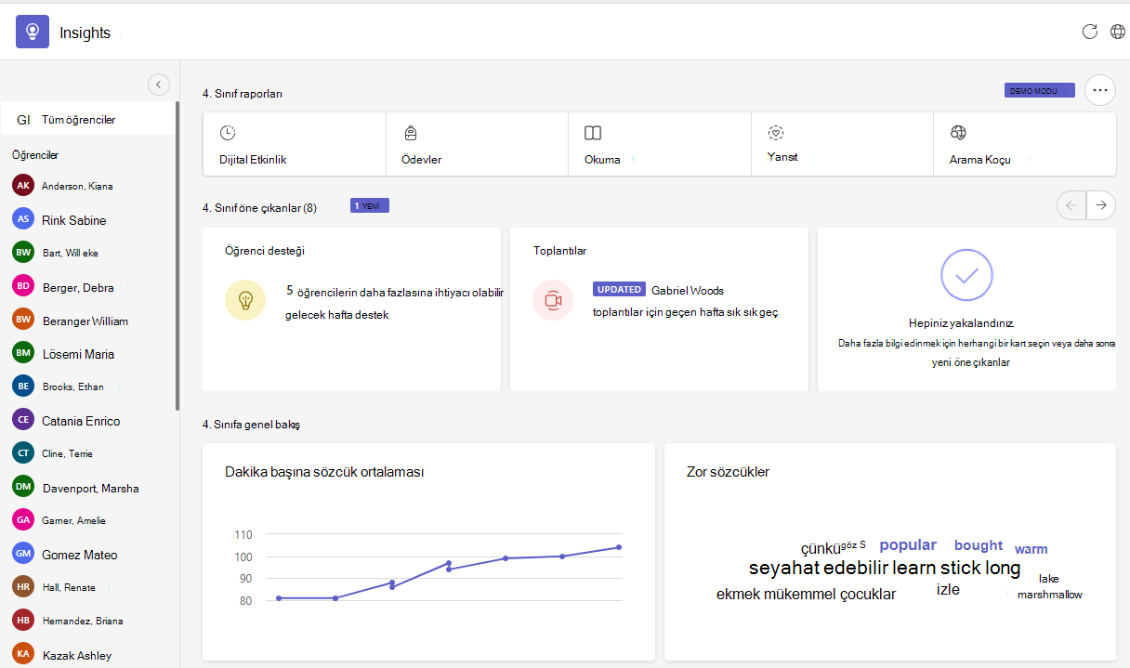Select student Cline, Terrie
The height and width of the screenshot is (668, 1130).
pyautogui.click(x=88, y=453)
